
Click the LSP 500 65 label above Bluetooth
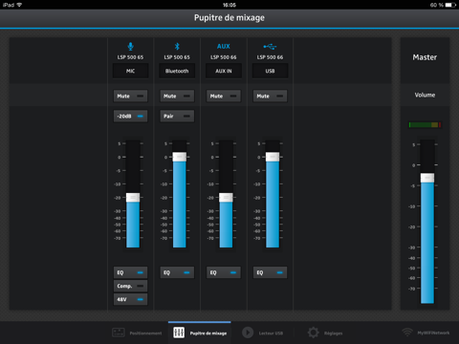point(177,57)
